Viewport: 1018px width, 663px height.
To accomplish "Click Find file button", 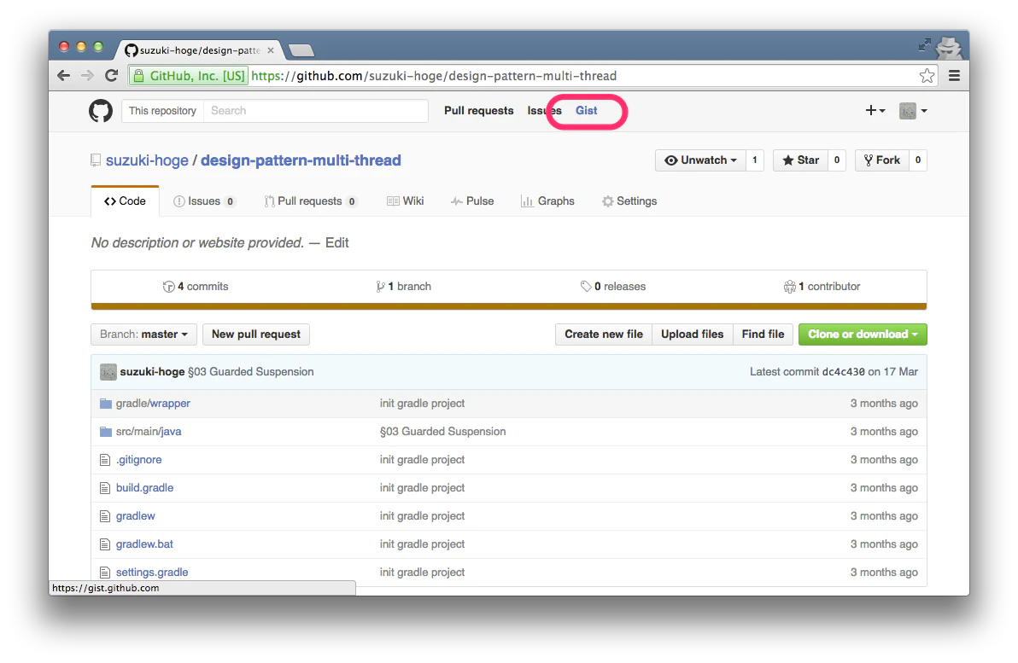I will 763,334.
